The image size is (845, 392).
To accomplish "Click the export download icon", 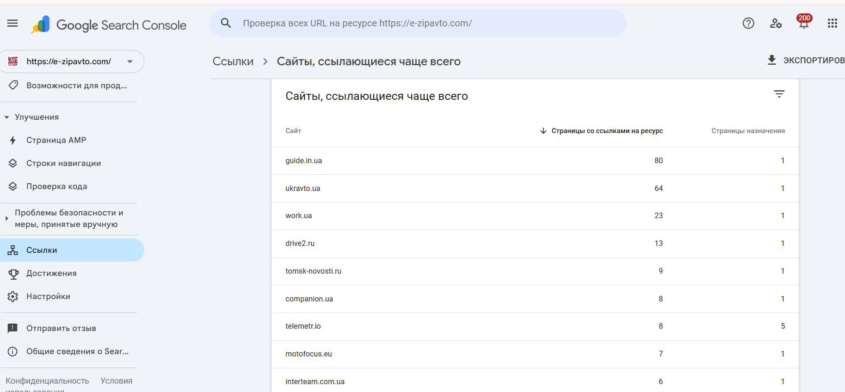I will pos(771,60).
